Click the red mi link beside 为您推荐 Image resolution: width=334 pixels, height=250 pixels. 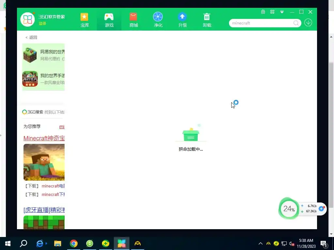pyautogui.click(x=62, y=127)
